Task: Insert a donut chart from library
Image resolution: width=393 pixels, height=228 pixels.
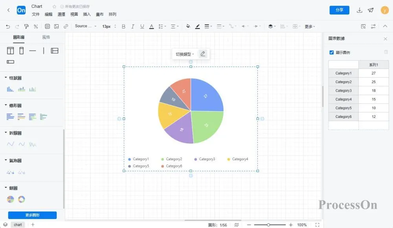Action: tap(22, 199)
